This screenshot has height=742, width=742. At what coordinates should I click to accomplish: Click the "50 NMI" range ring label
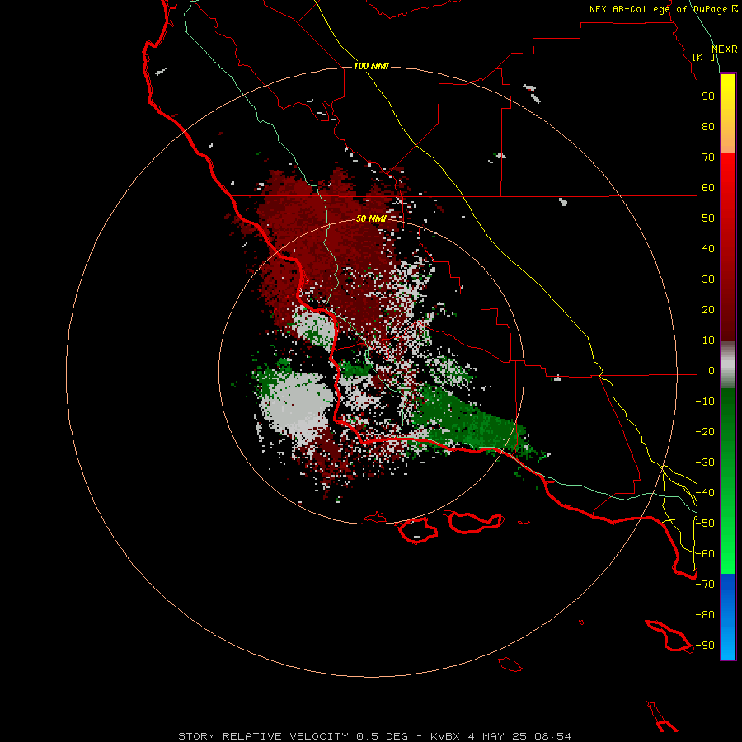371,218
